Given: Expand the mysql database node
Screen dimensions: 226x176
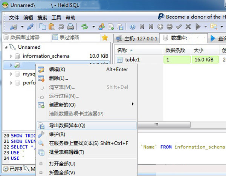Looking at the screenshot, I should pyautogui.click(x=11, y=74).
